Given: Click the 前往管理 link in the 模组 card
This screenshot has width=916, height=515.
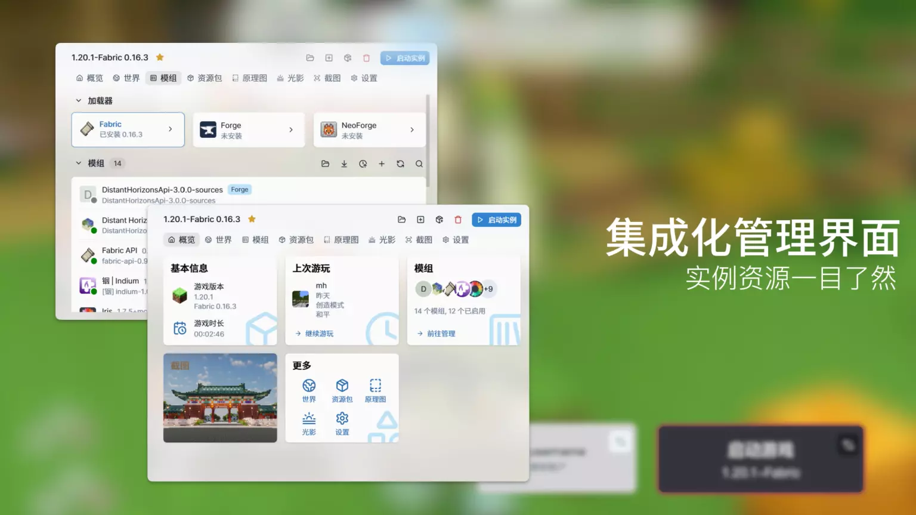Looking at the screenshot, I should coord(436,334).
